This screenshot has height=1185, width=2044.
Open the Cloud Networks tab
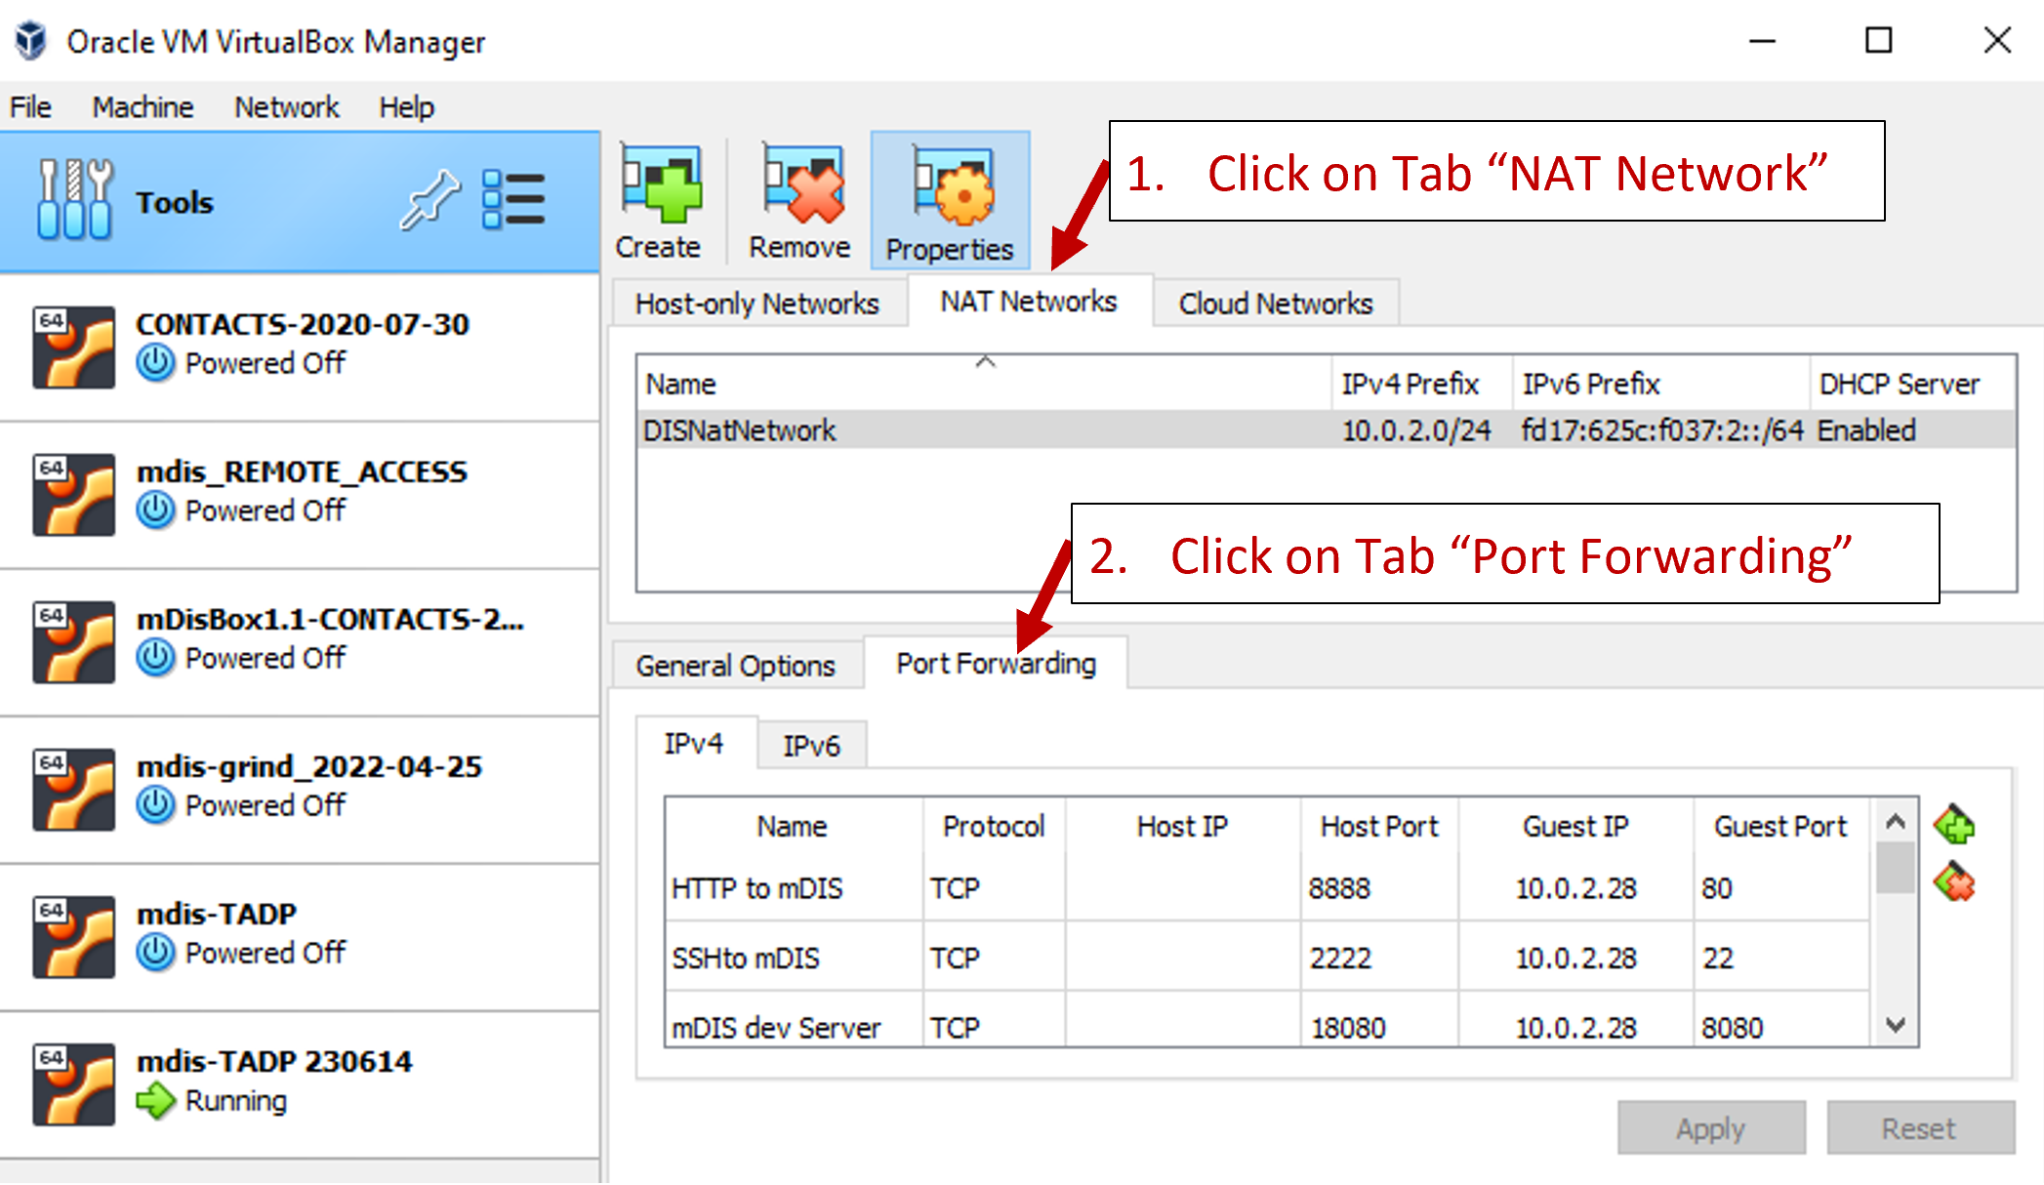click(1276, 303)
